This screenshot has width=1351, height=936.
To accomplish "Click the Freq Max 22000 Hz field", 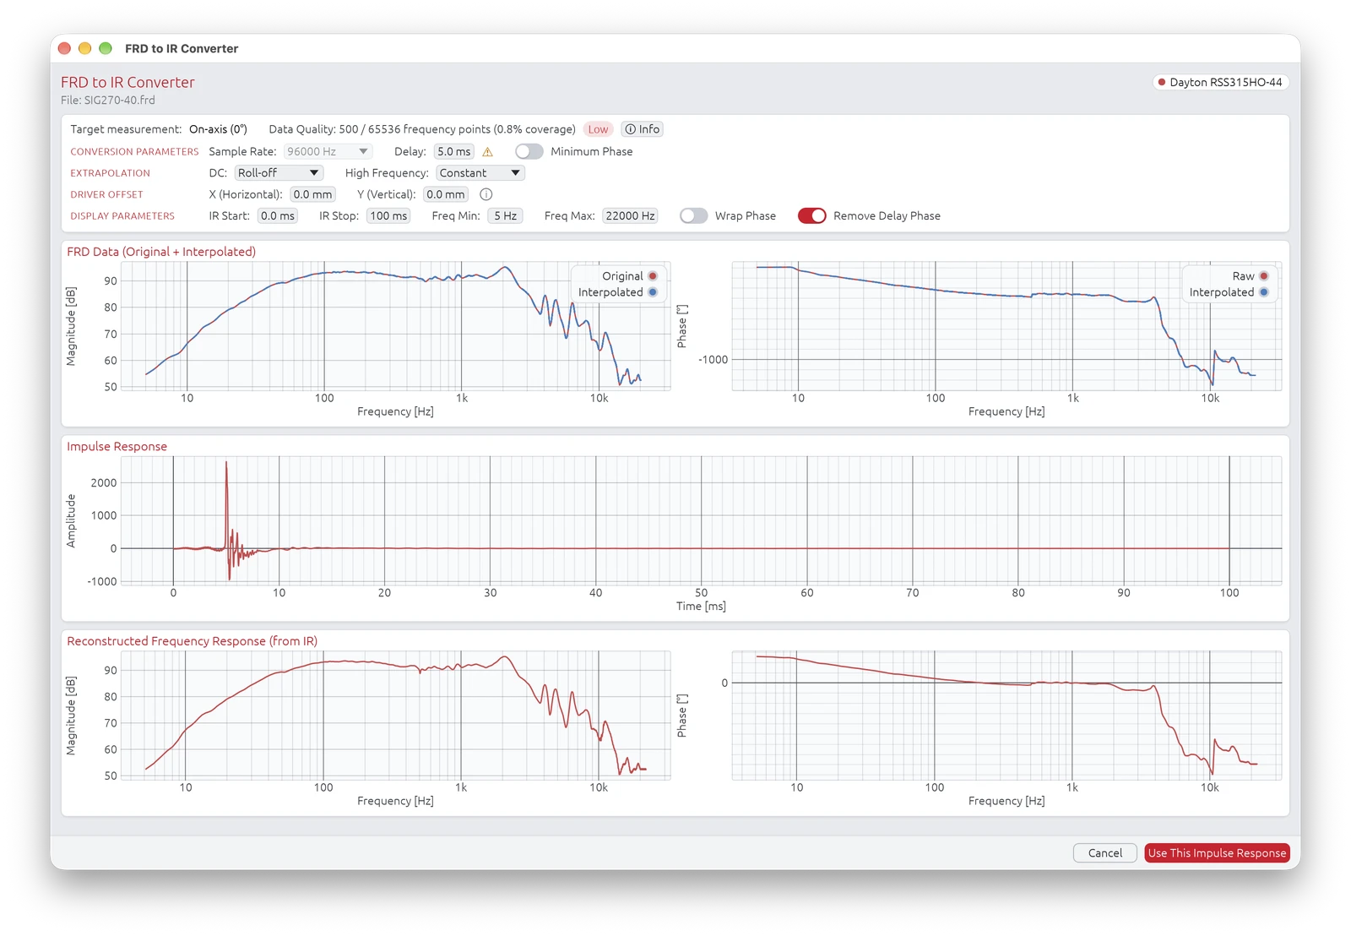I will [x=631, y=216].
